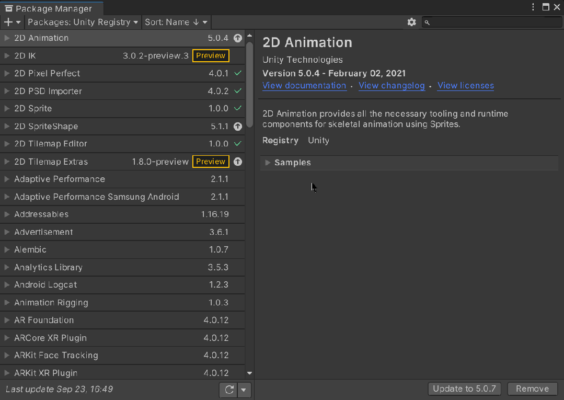
Task: Select the Package Manager tab
Action: point(52,9)
